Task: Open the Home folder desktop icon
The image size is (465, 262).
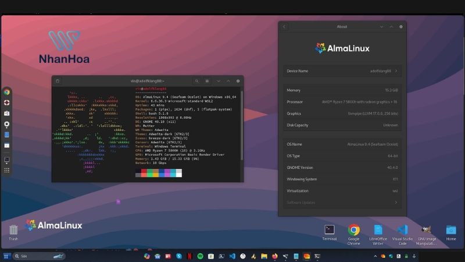Action: point(451,232)
